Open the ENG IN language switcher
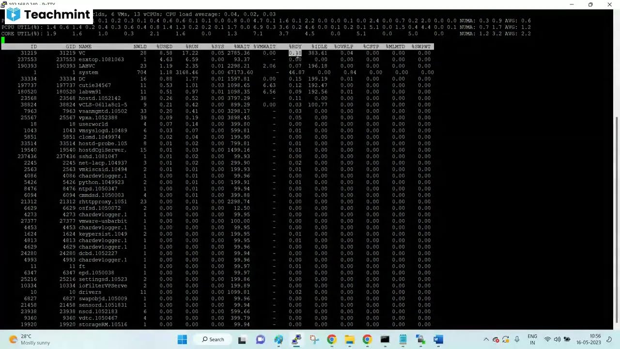Screen dimensions: 620x349 [532, 340]
